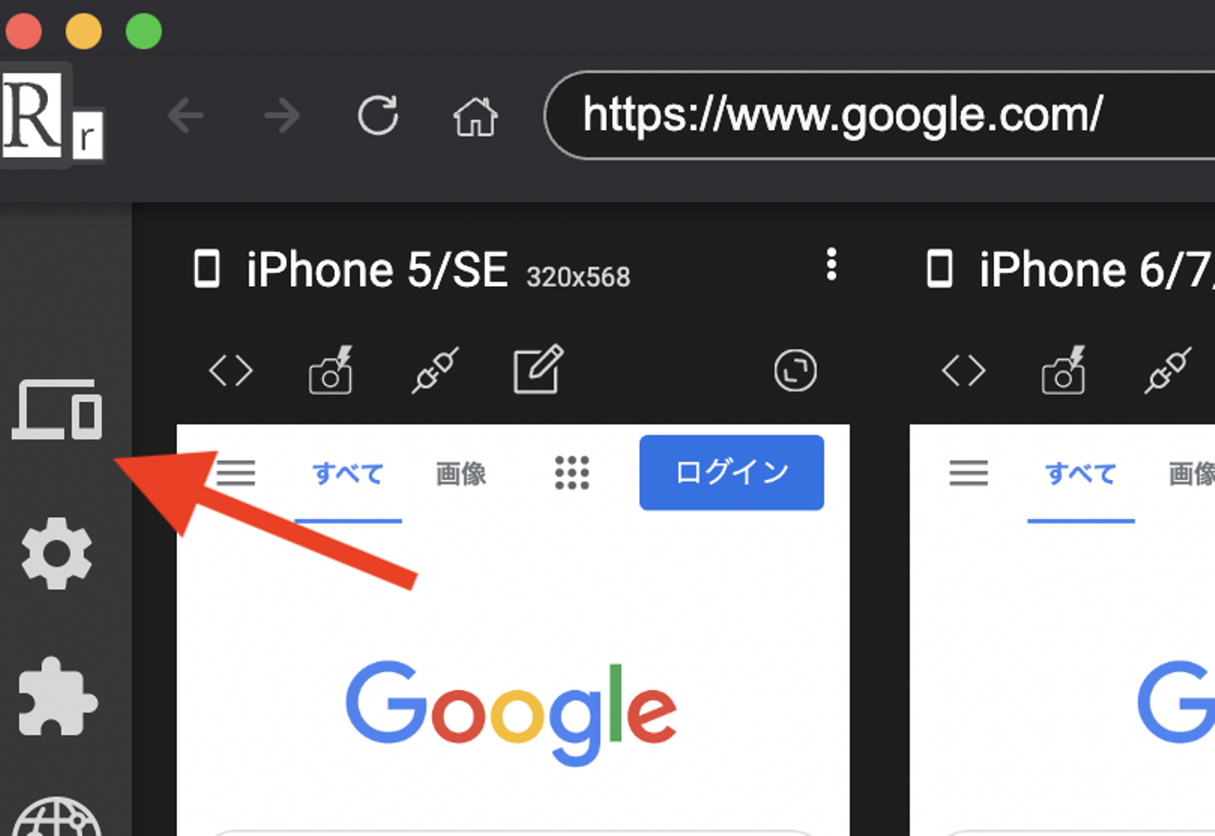The height and width of the screenshot is (836, 1215).
Task: Select the 画像 tab in iPhone 5/SE view
Action: (x=461, y=473)
